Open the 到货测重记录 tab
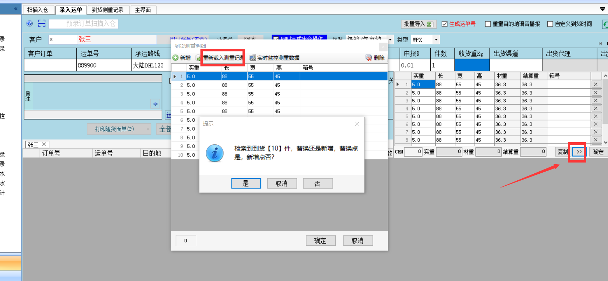 coord(108,10)
